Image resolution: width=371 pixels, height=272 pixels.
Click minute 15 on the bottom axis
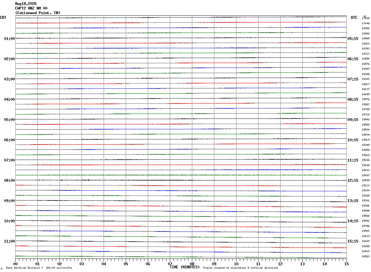[x=346, y=264]
